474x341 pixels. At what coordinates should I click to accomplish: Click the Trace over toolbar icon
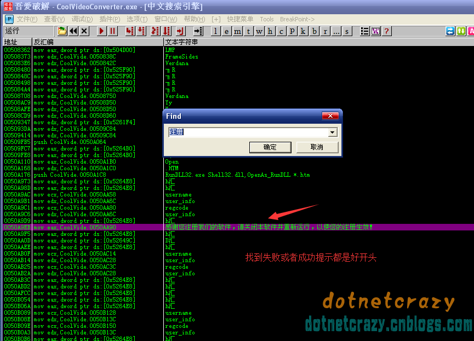(x=167, y=31)
